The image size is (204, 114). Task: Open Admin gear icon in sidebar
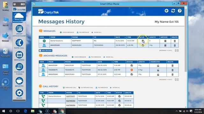coord(19,94)
